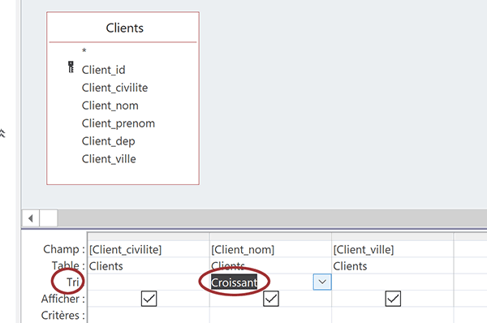Select Client_ville in the Clients field list
487x323 pixels.
click(x=109, y=159)
